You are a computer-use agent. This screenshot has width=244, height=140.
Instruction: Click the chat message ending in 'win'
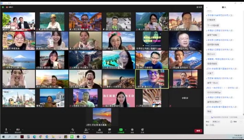[x=213, y=83]
